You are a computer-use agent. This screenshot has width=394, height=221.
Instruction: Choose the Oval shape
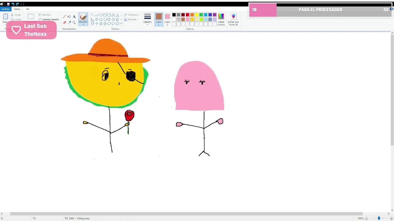(101, 15)
